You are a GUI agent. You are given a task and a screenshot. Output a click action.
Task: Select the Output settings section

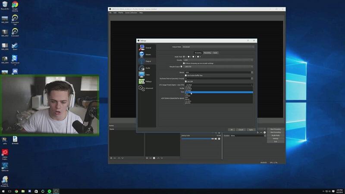147,61
